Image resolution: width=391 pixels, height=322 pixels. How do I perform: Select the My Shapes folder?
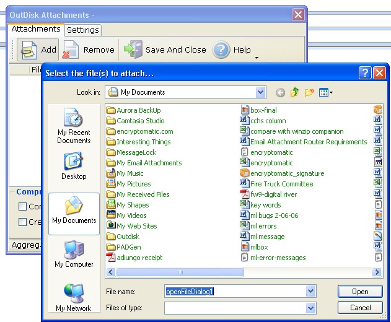pos(128,205)
